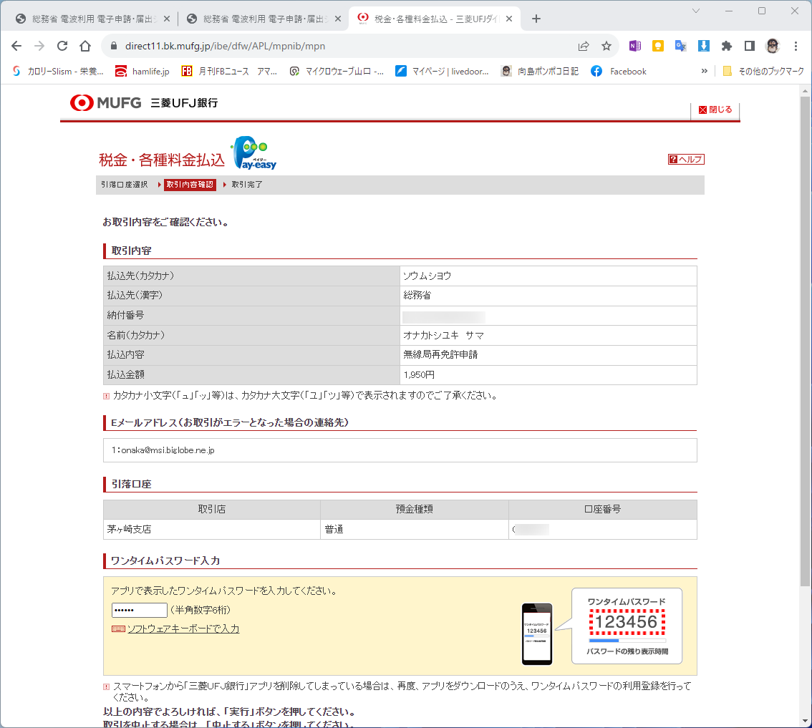Click the share page icon in address bar
This screenshot has height=728, width=812.
(x=584, y=46)
